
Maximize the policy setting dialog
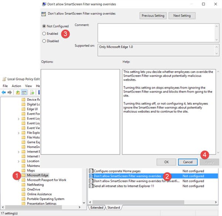(x=203, y=4)
